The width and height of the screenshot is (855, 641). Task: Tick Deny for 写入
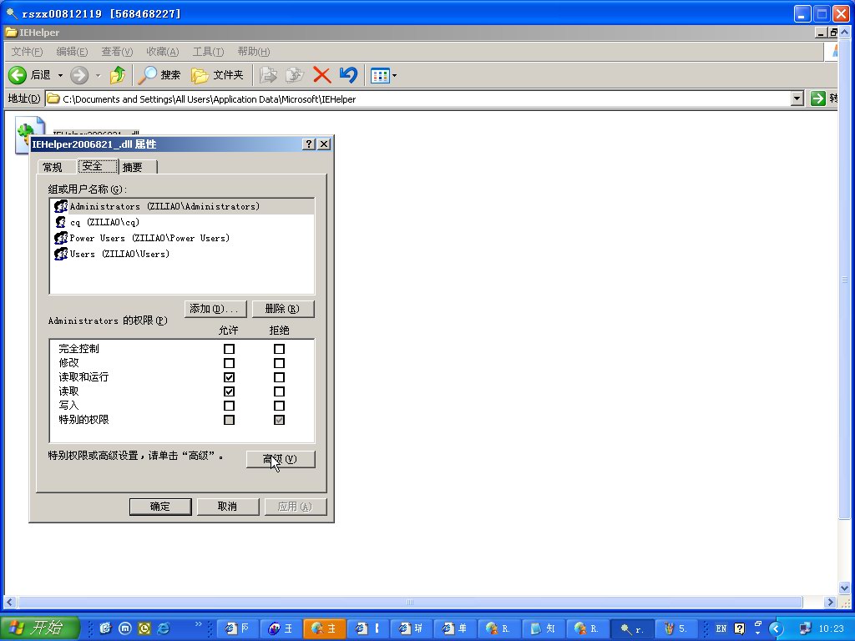[x=279, y=406]
